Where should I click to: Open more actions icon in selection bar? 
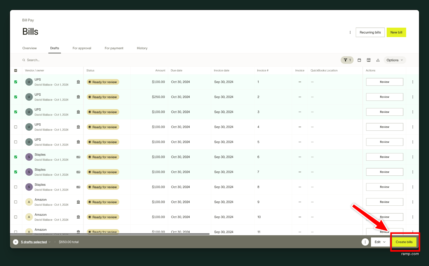[x=365, y=242]
